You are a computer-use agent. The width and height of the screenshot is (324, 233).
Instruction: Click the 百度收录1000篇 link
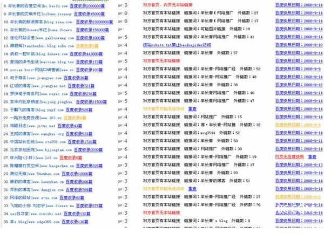pyautogui.click(x=90, y=39)
